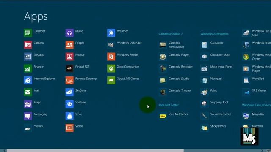271x152 pixels.
Task: Click the "Internet Explorer" label text
Action: [x=44, y=79]
